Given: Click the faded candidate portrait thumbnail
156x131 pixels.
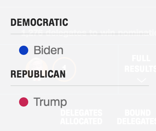Looking at the screenshot, I should click(x=37, y=69).
